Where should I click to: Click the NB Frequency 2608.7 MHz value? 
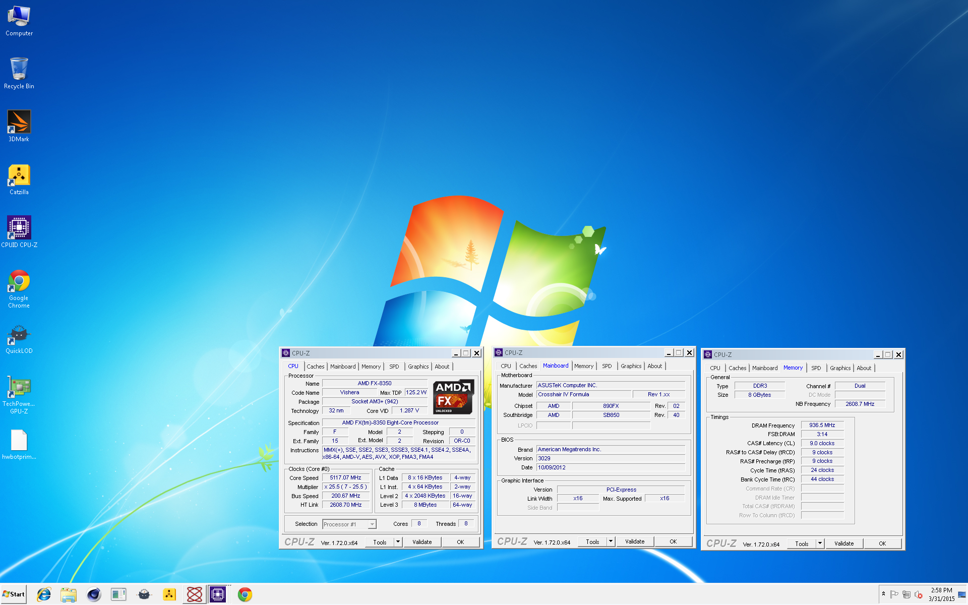click(x=860, y=404)
